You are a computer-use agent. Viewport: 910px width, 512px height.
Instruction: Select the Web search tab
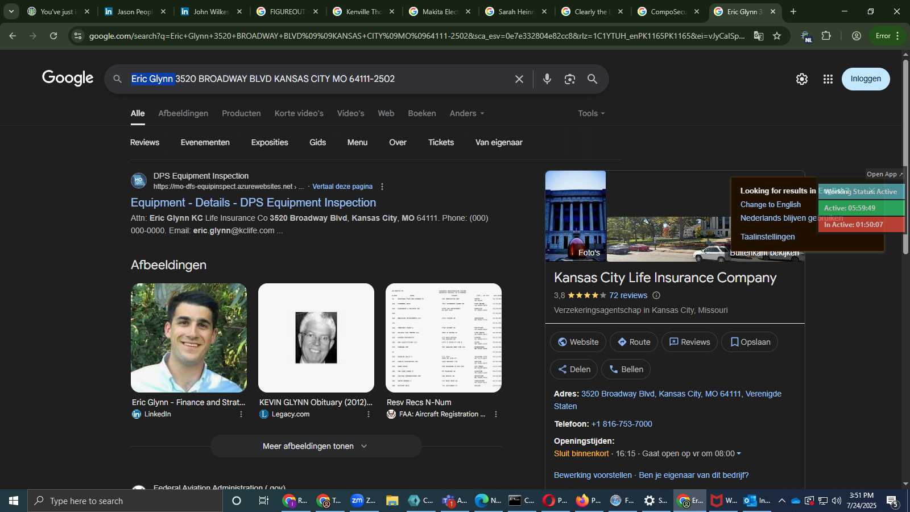click(386, 113)
